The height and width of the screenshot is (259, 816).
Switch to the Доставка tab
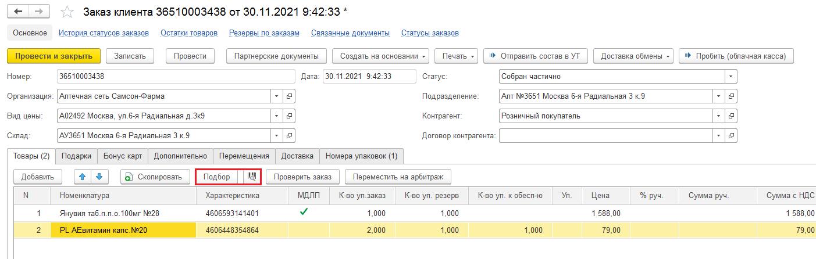coord(297,156)
